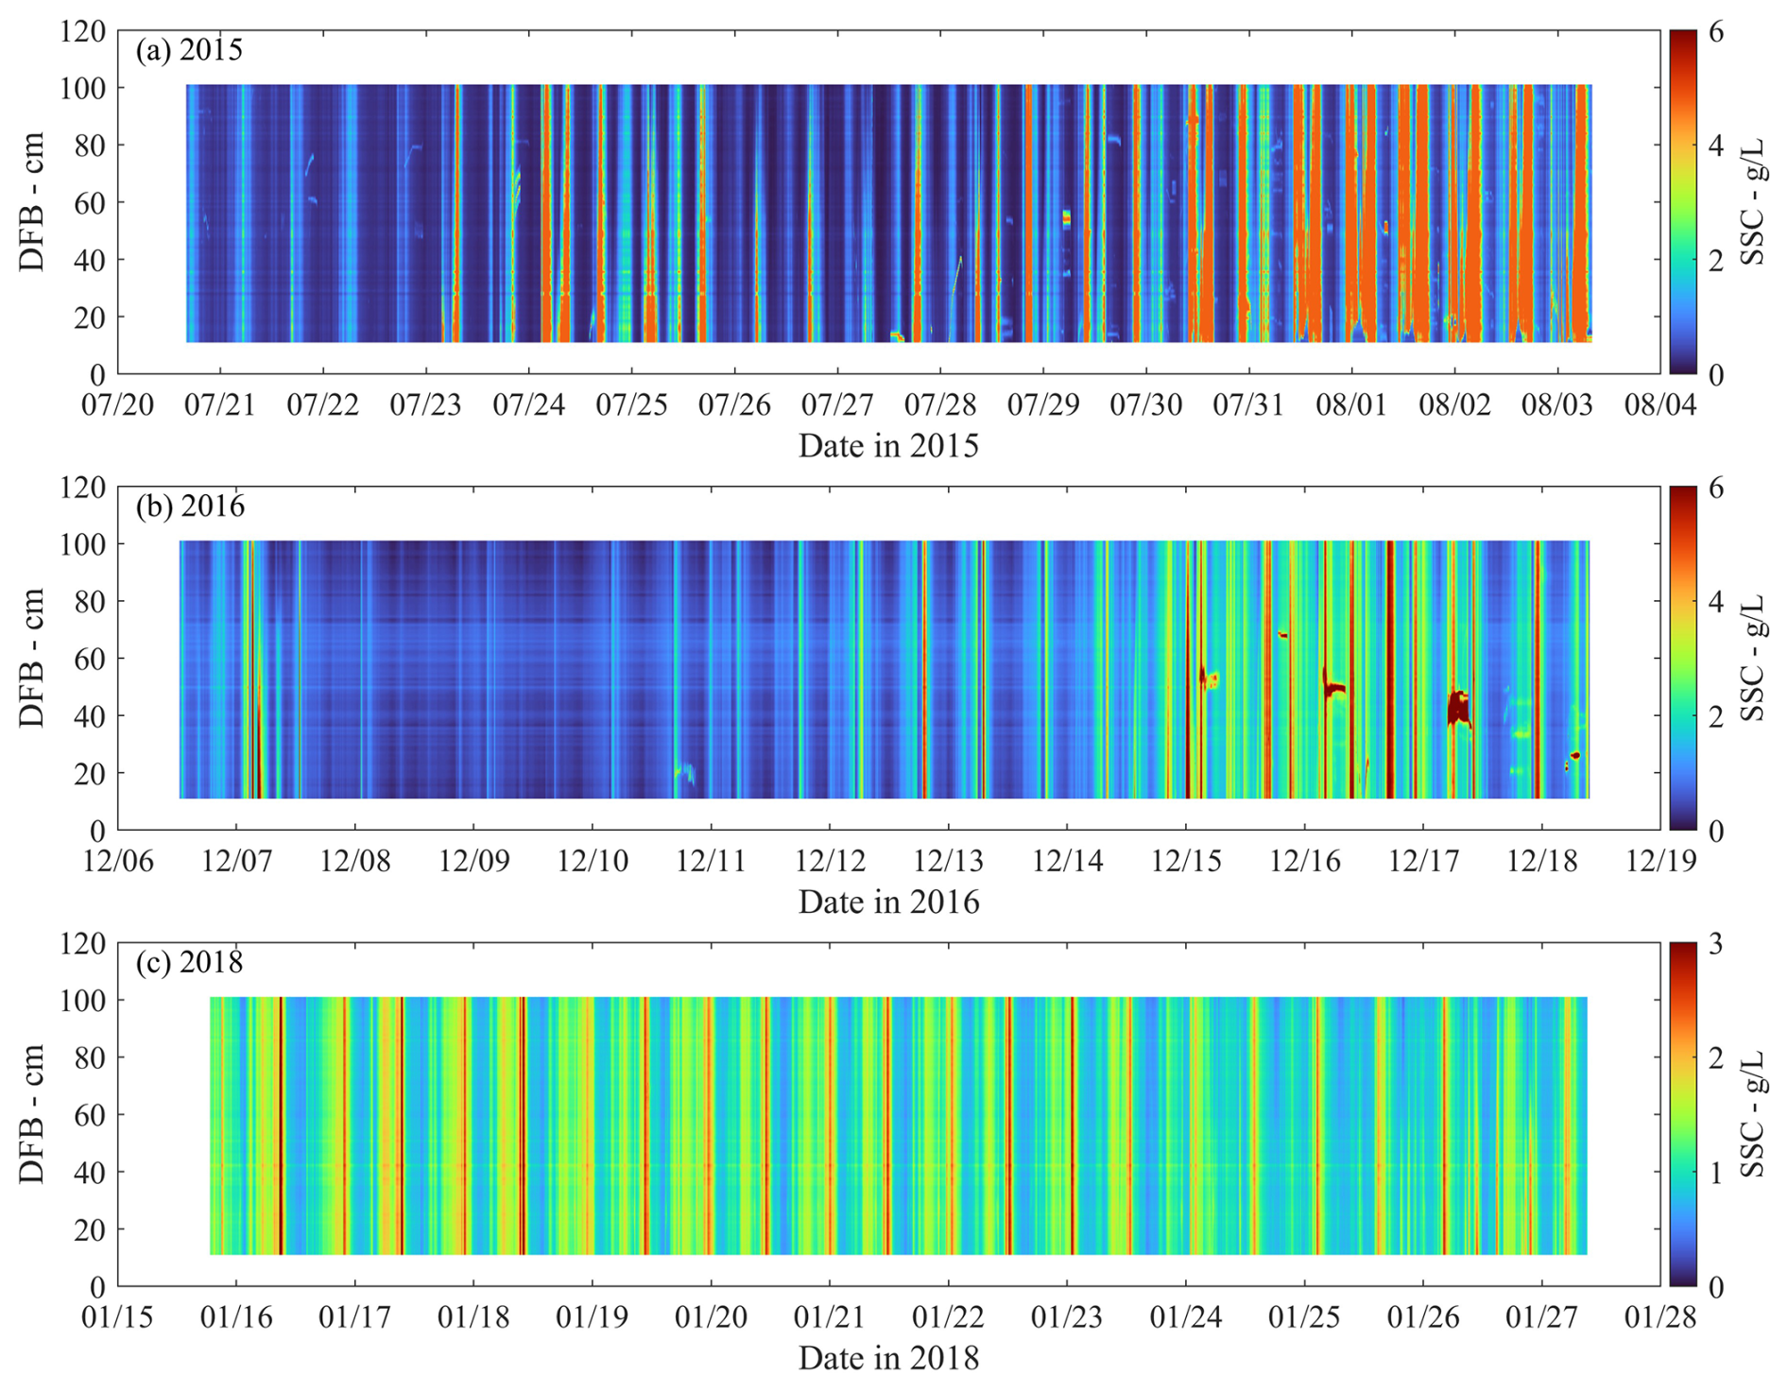Click the "Date in 2018" axis title
This screenshot has width=1788, height=1391.
tap(888, 1358)
